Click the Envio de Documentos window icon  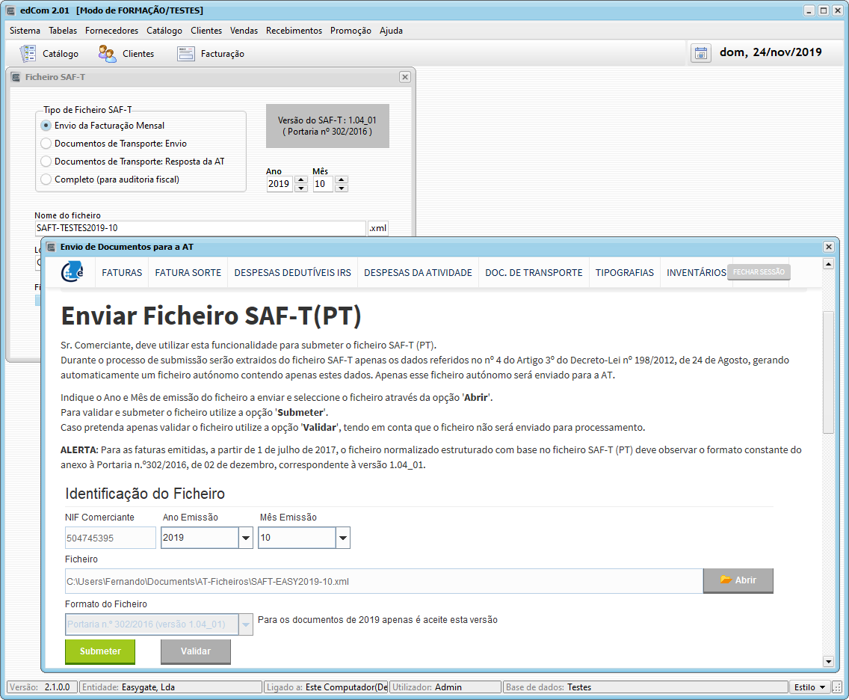(52, 247)
